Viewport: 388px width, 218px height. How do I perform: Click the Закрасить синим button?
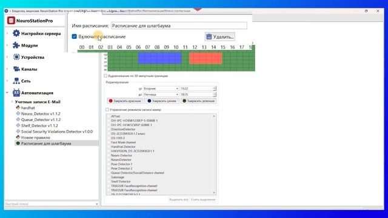tap(162, 101)
